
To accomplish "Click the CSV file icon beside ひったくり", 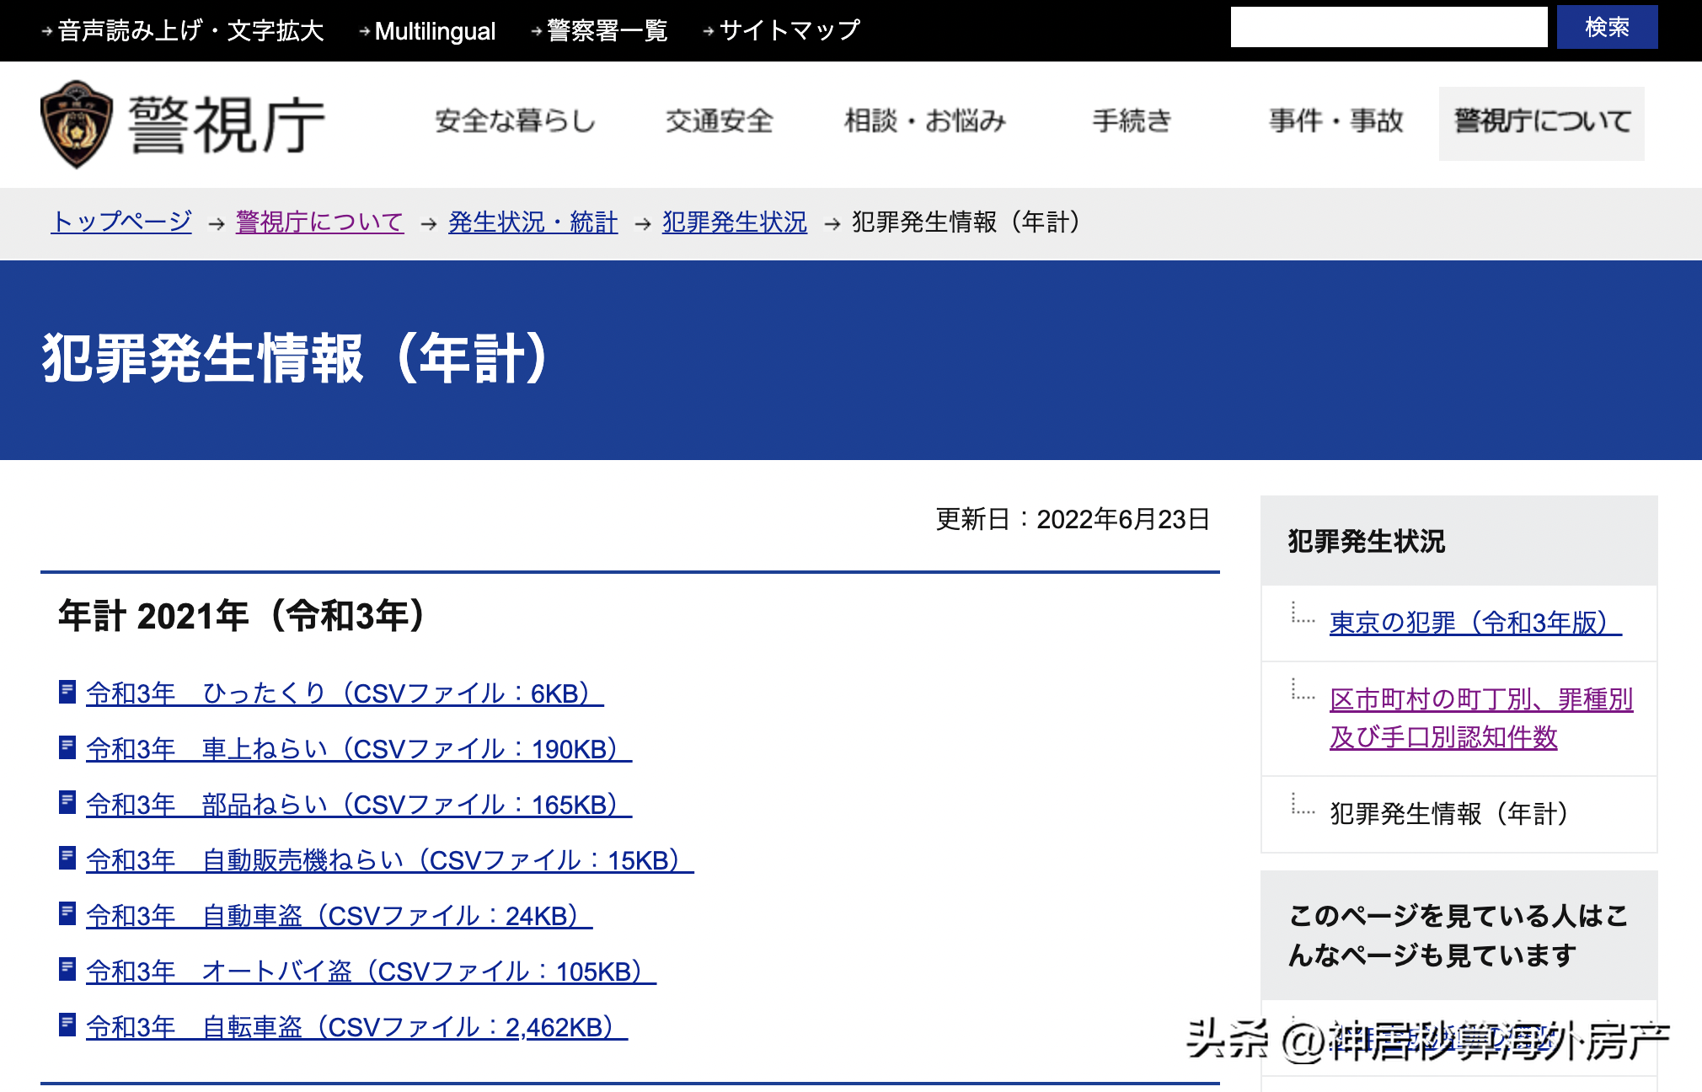I will [67, 692].
